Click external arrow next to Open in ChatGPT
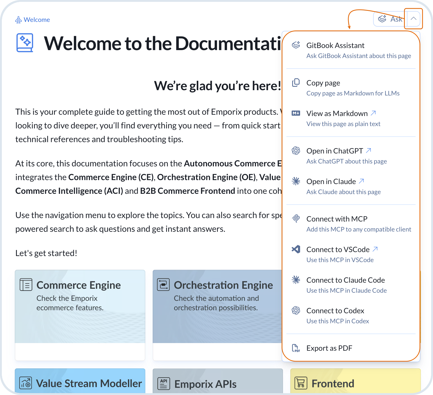 (369, 151)
